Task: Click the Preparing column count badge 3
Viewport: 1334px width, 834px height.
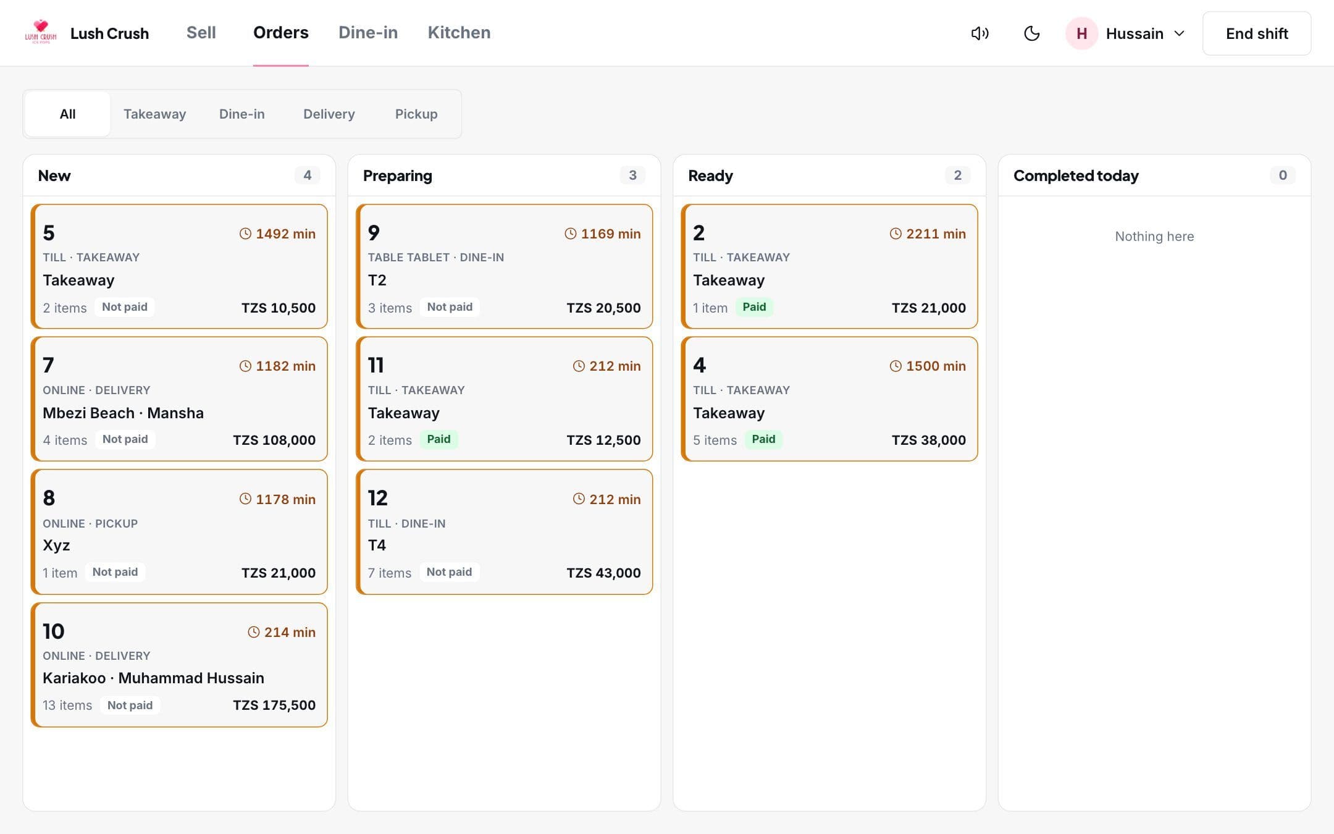Action: (632, 175)
